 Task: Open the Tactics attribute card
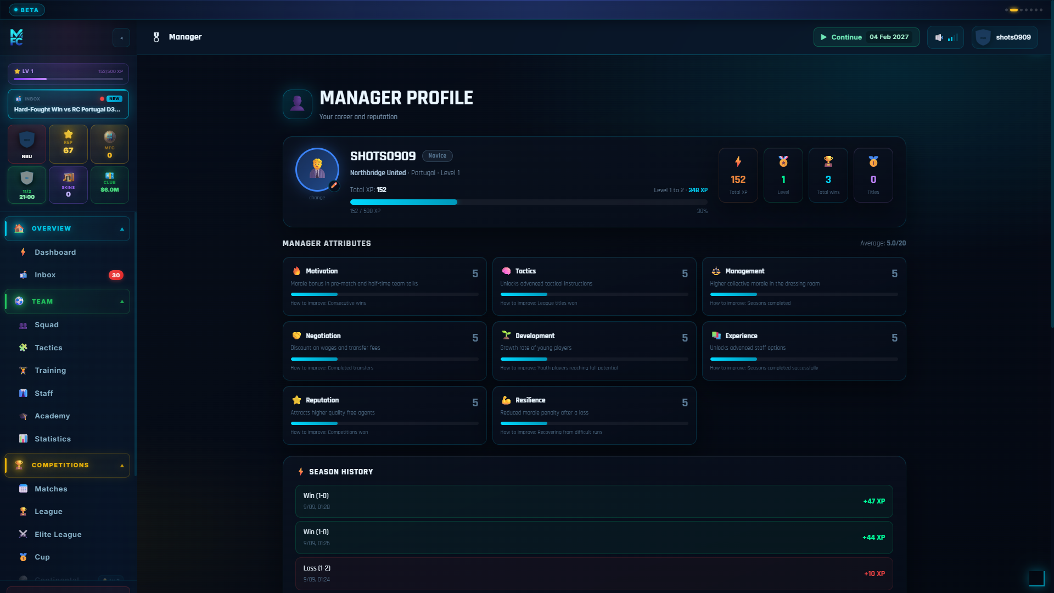[594, 286]
